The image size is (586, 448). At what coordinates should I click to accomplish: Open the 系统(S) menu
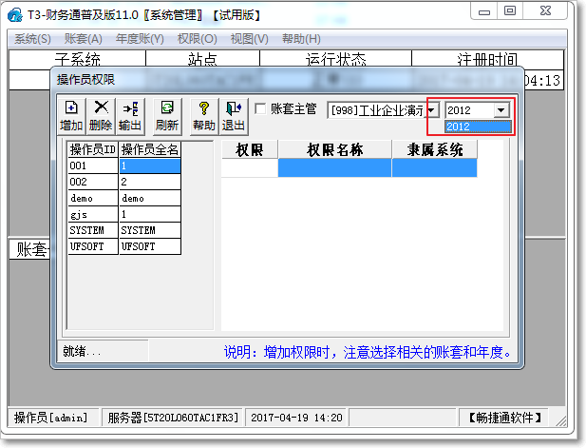(x=32, y=39)
